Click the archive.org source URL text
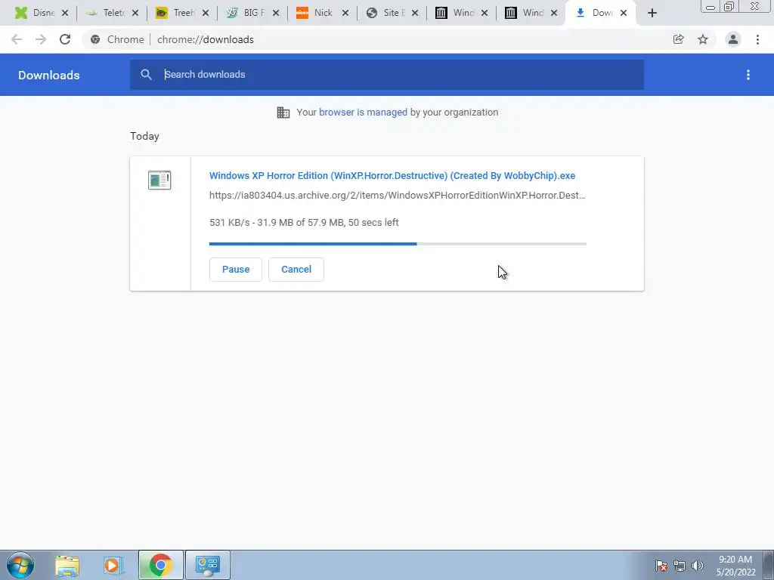Viewport: 774px width, 580px height. [398, 196]
